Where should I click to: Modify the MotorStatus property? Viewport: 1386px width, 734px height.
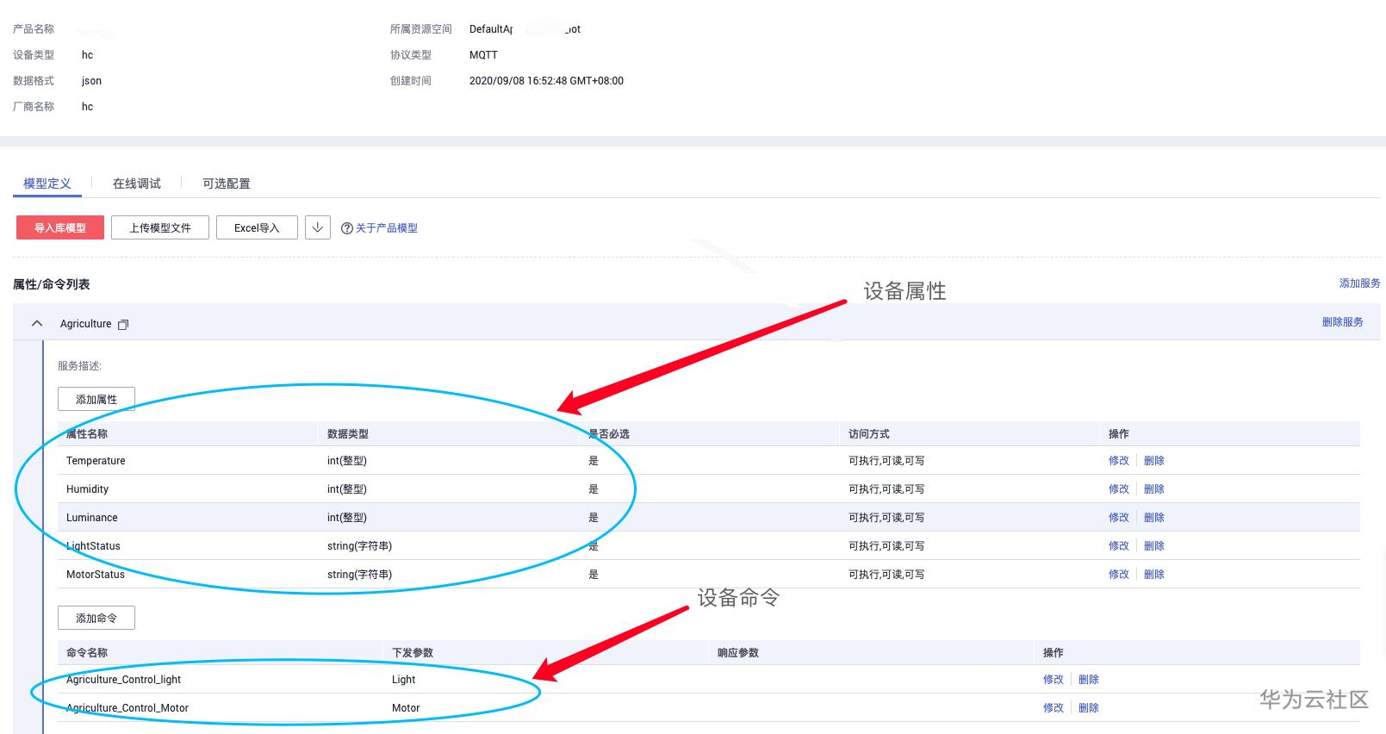click(1119, 575)
